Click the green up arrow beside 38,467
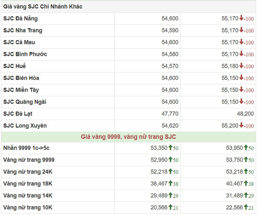 coord(171,184)
